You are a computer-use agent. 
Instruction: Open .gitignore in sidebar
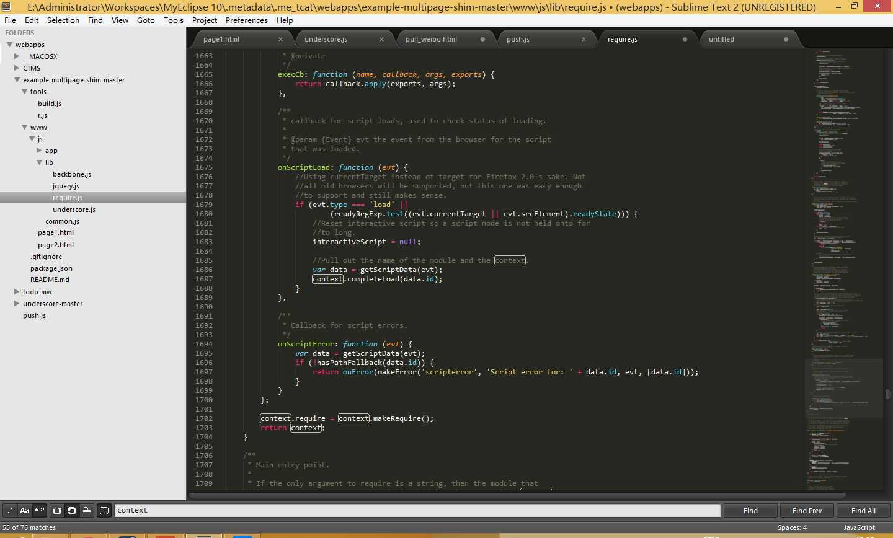tap(46, 257)
